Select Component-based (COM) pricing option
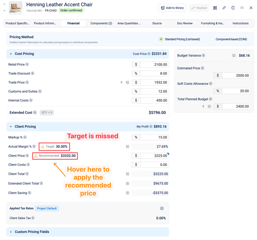Image resolution: width=257 pixels, height=240 pixels. (212, 39)
